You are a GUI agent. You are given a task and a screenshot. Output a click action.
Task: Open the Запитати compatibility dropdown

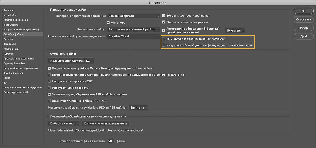click(x=139, y=108)
